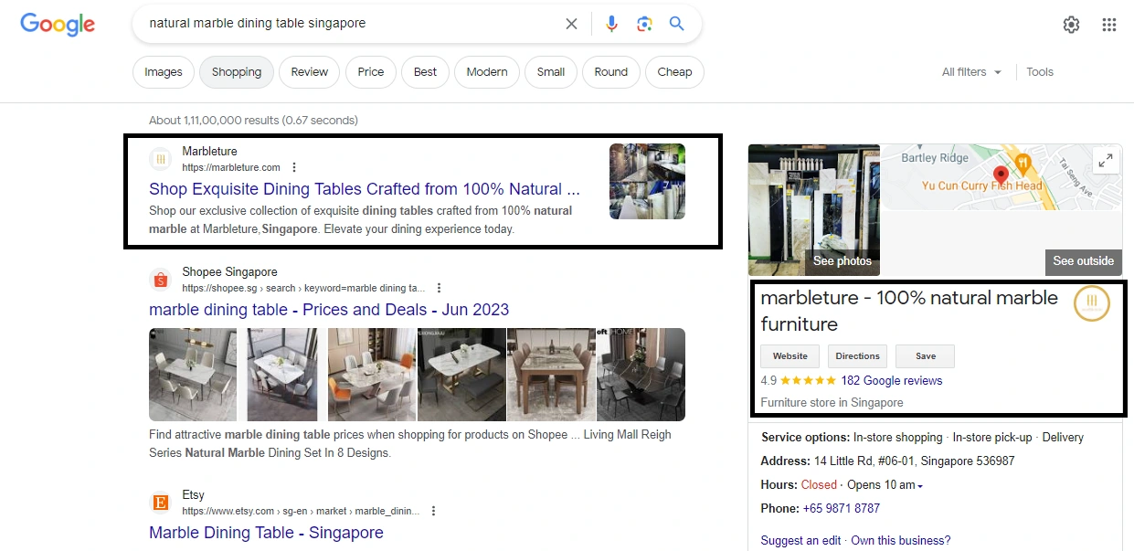Click the https://marbleture.com URL text
The image size is (1134, 551).
point(231,168)
